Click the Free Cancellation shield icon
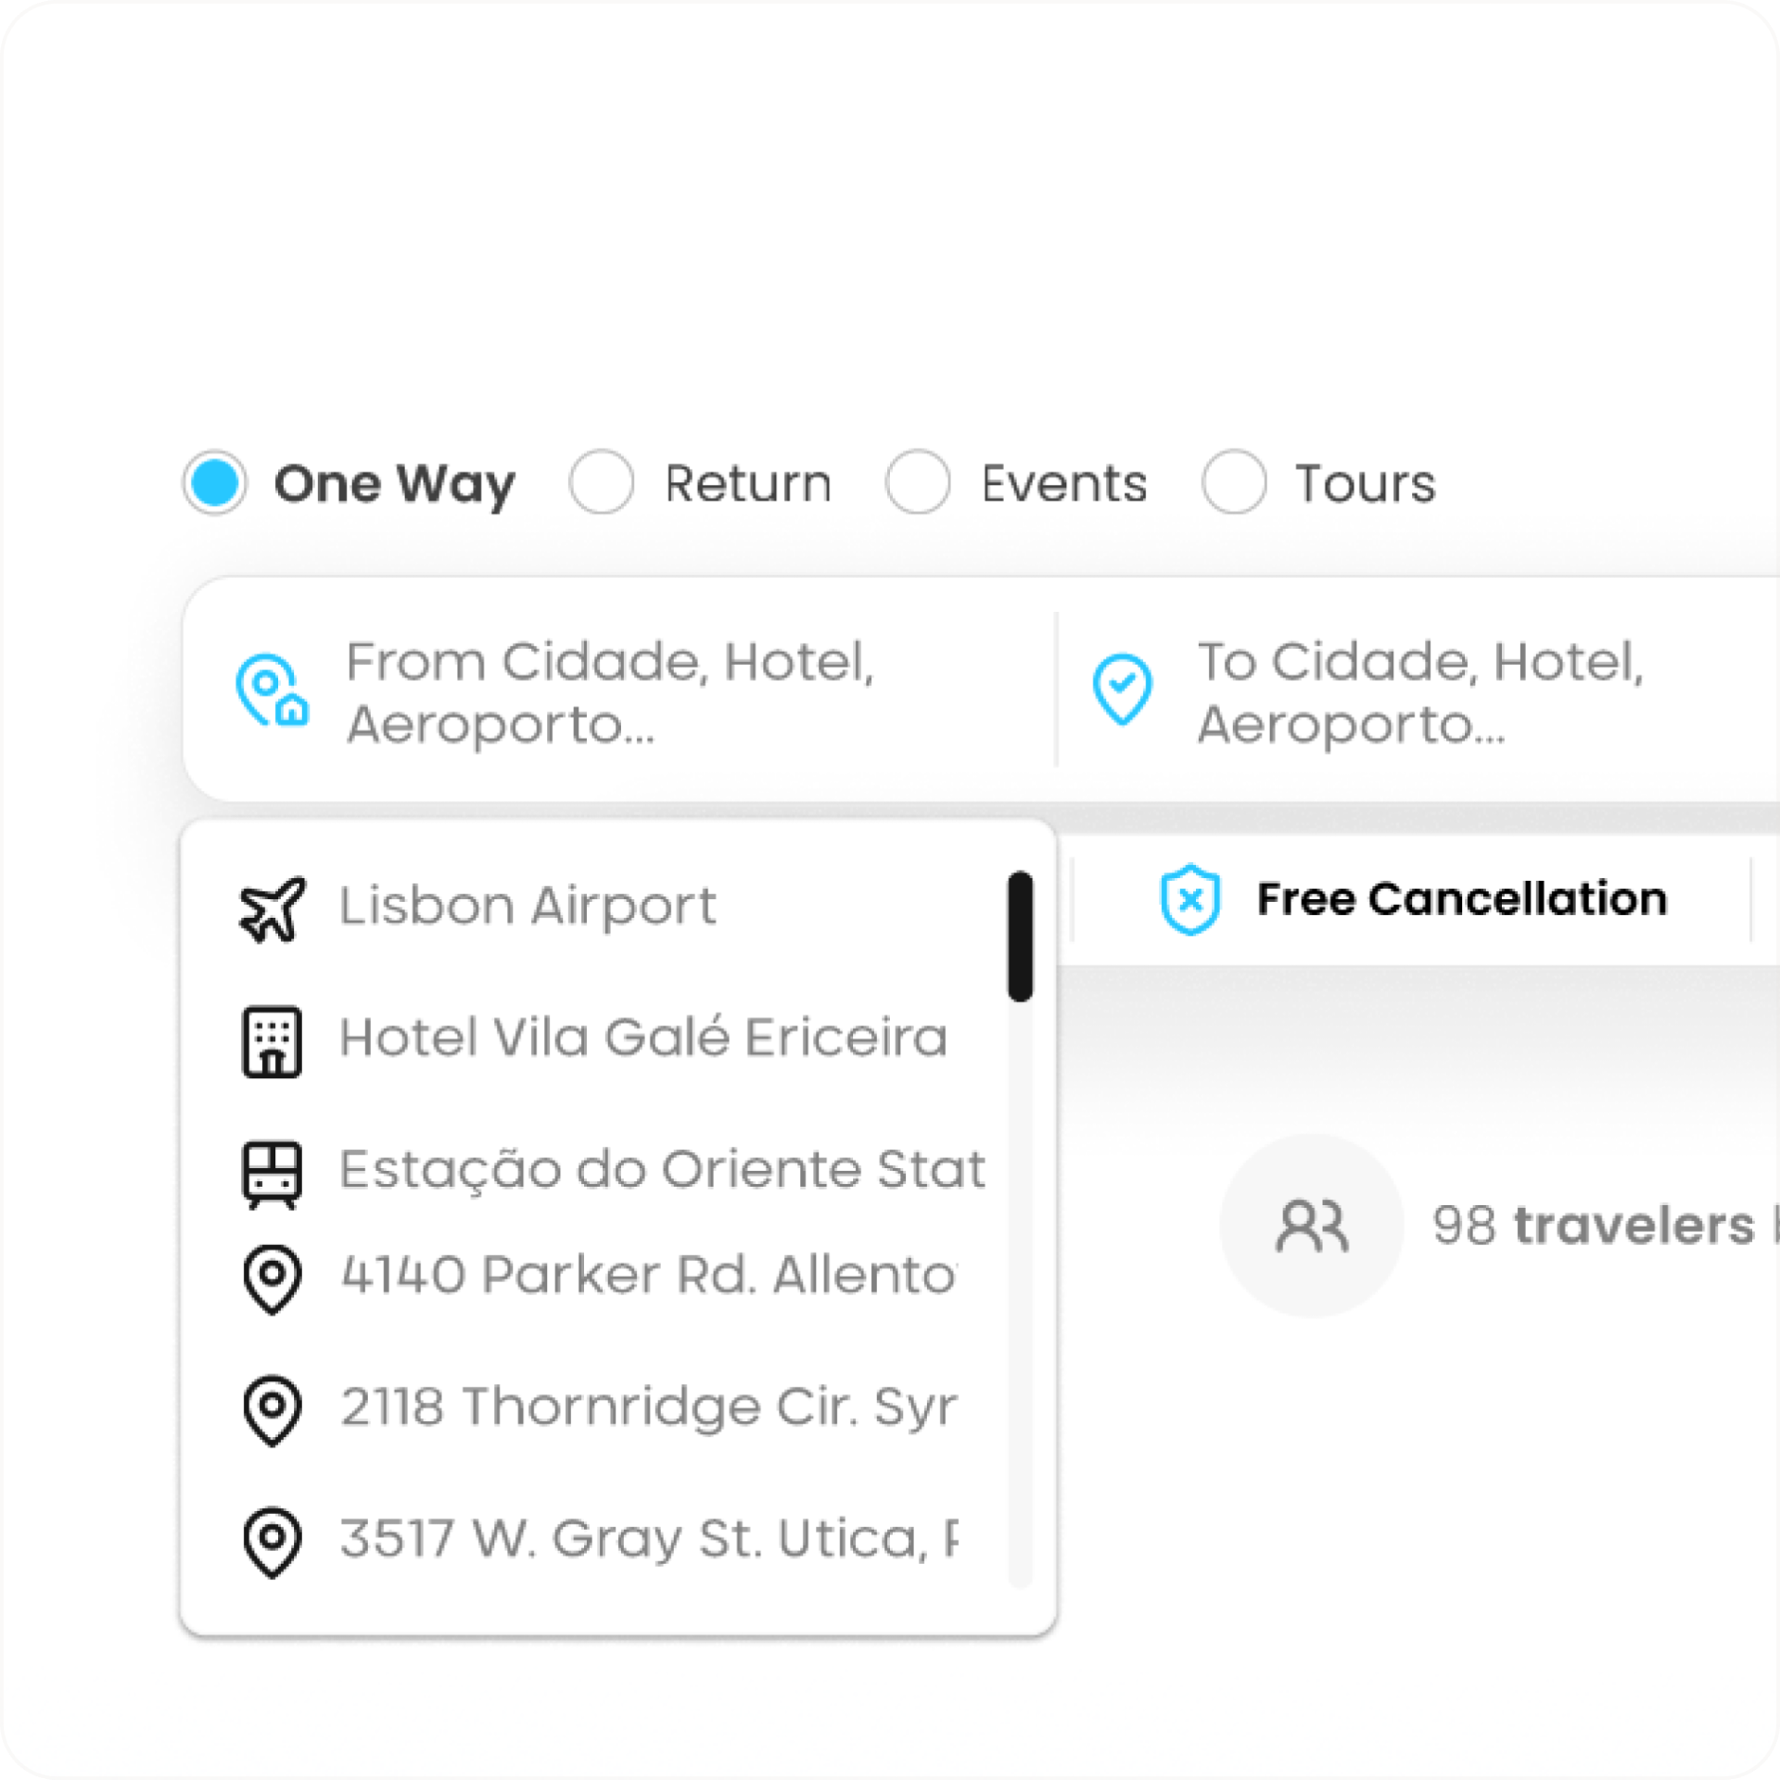Viewport: 1780px width, 1780px height. (1190, 899)
